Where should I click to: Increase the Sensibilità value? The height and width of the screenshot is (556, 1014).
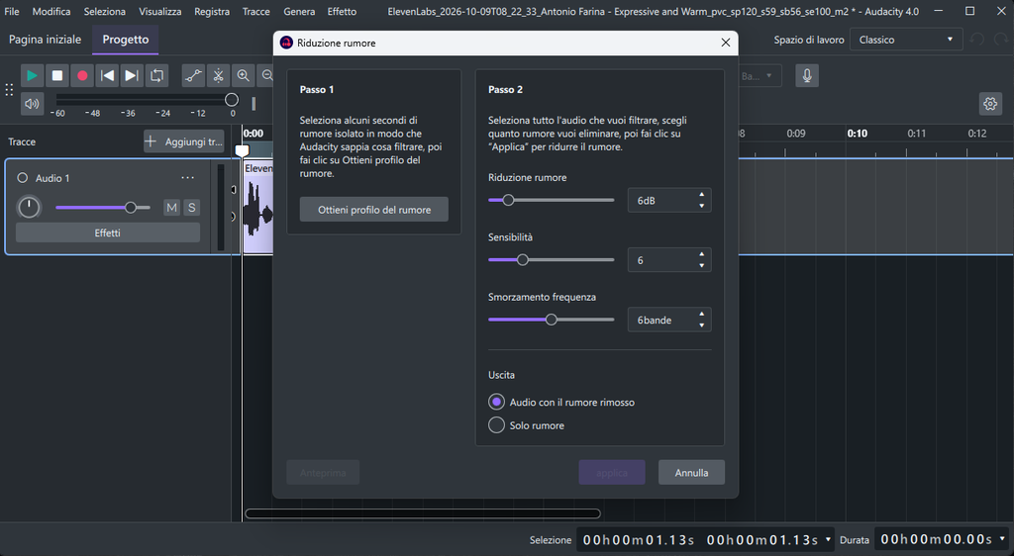(702, 254)
